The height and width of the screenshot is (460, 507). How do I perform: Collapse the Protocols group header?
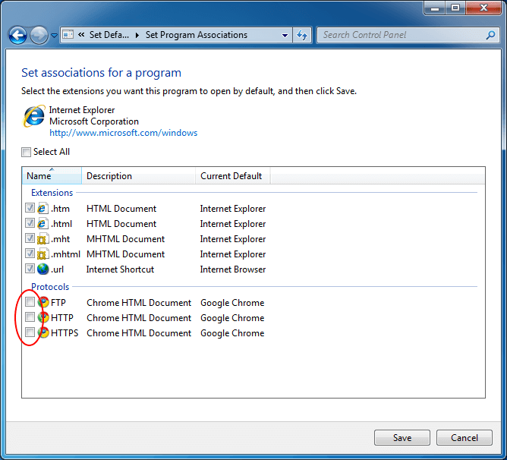coord(50,287)
